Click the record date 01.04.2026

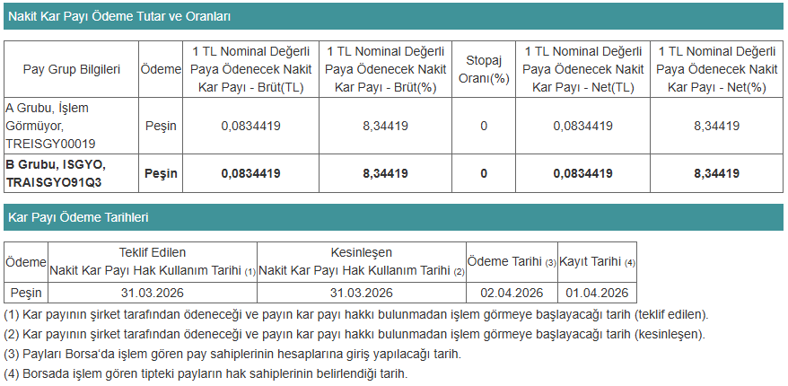[x=597, y=293]
